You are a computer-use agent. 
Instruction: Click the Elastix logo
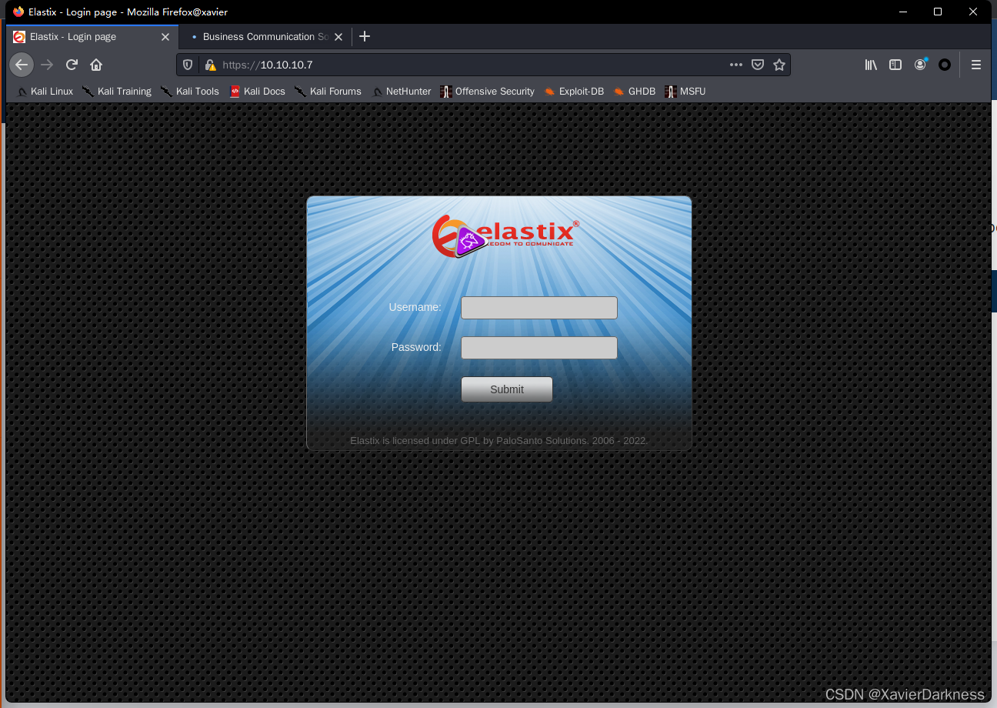[505, 235]
